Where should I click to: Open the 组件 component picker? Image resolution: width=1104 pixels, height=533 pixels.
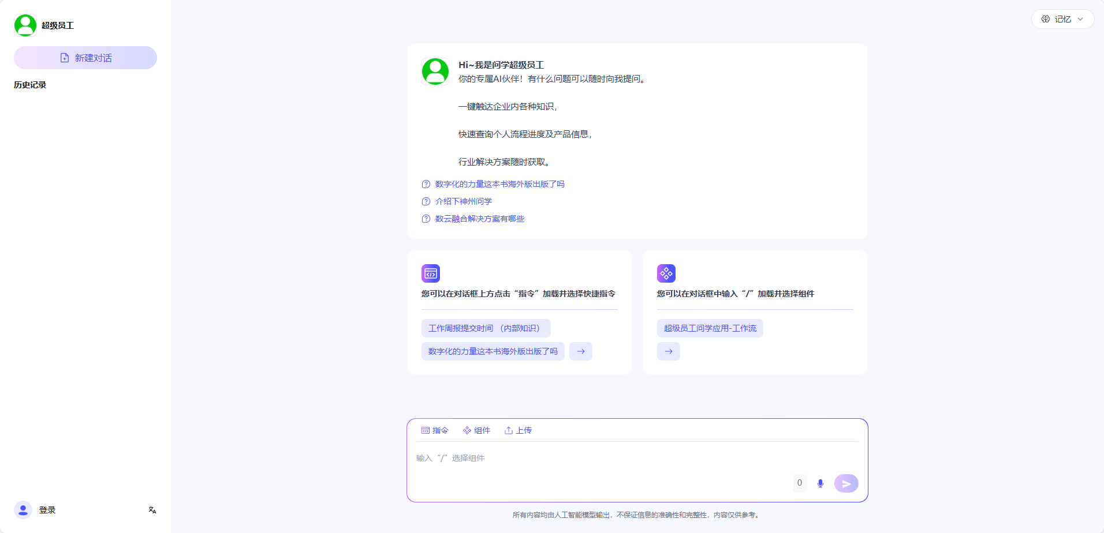tap(476, 430)
